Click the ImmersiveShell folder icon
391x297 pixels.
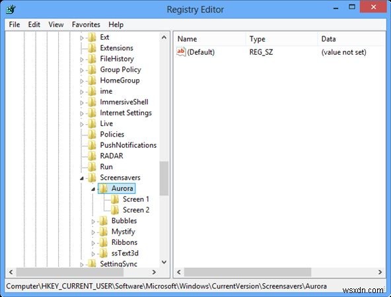(92, 102)
